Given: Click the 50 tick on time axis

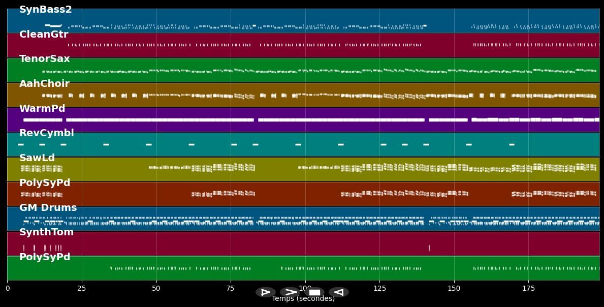Looking at the screenshot, I should tap(156, 289).
